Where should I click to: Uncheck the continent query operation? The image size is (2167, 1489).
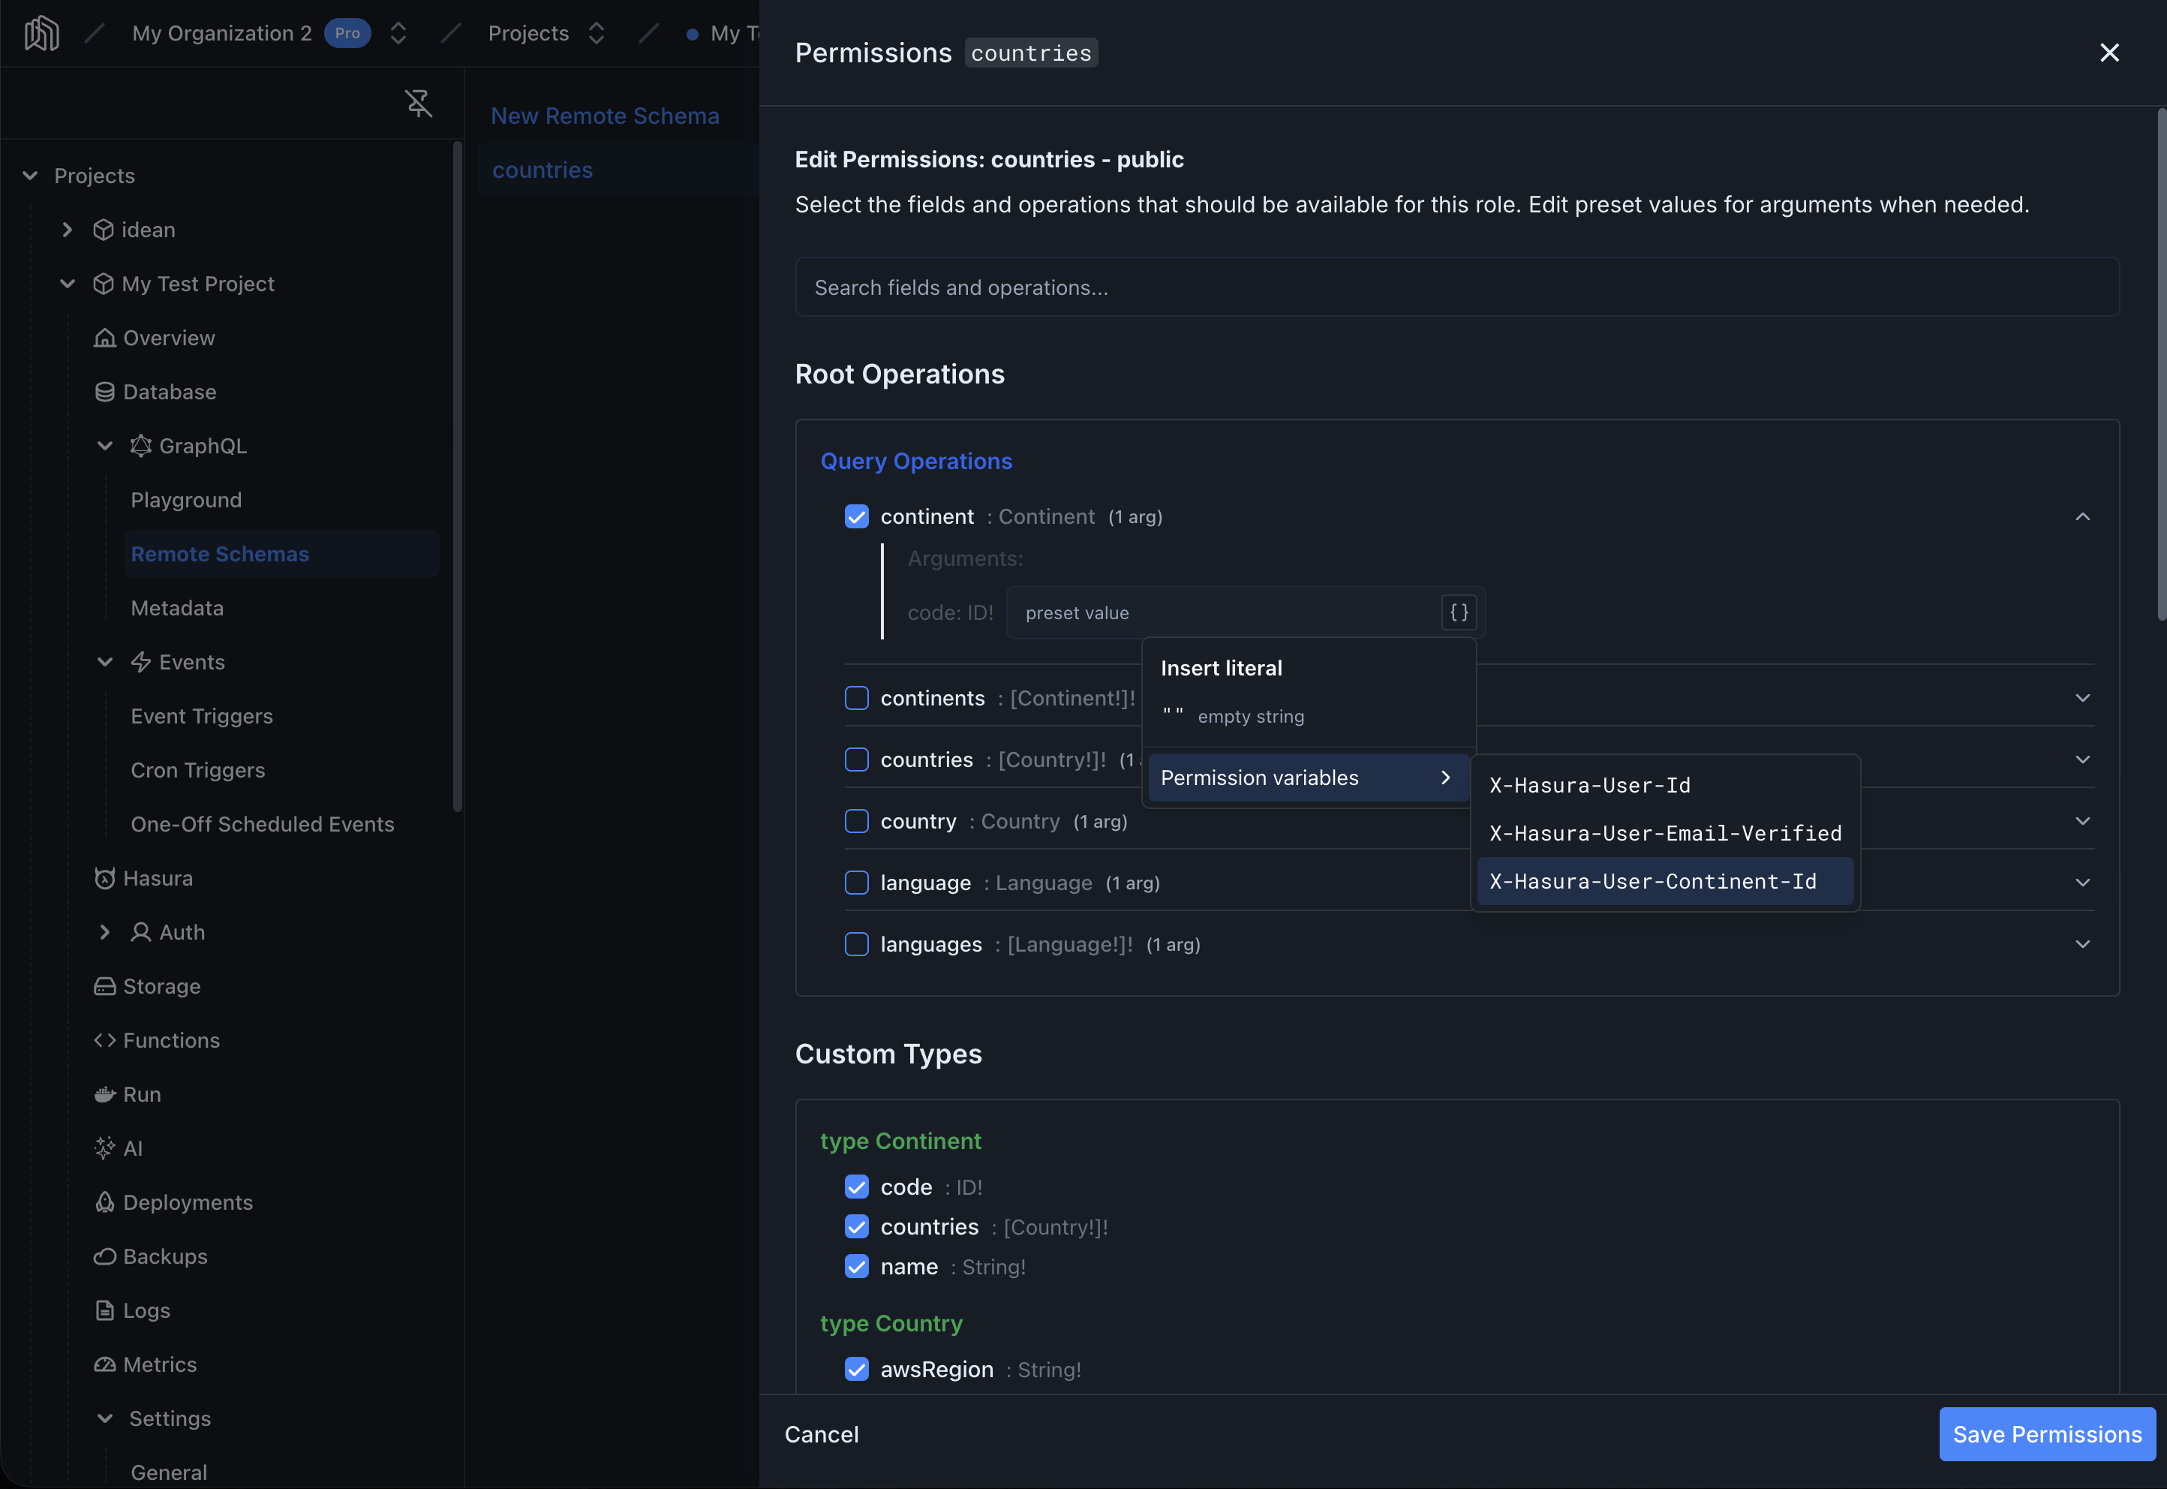click(856, 517)
